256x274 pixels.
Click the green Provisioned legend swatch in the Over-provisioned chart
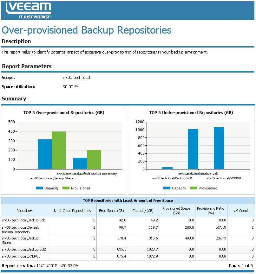tap(66, 188)
